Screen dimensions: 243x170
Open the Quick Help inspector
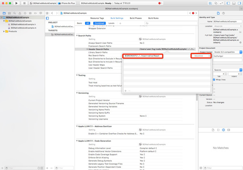click(223, 13)
